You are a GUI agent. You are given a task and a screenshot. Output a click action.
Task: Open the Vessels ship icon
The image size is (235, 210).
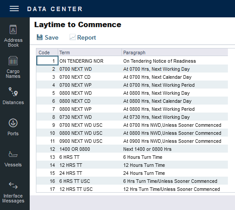pos(13,154)
